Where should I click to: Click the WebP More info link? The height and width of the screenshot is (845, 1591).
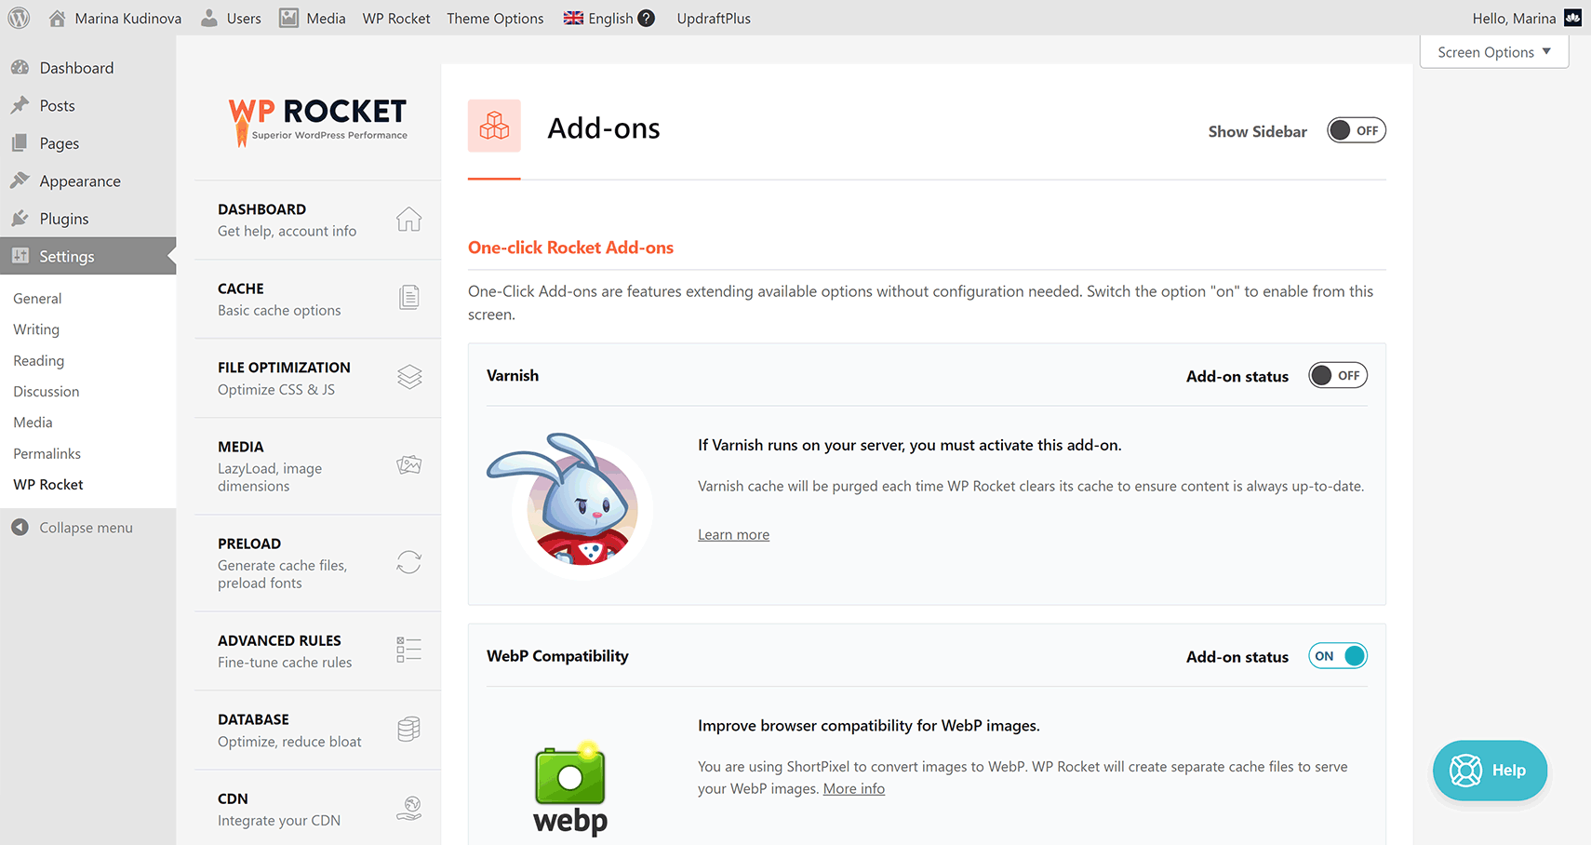pos(854,788)
